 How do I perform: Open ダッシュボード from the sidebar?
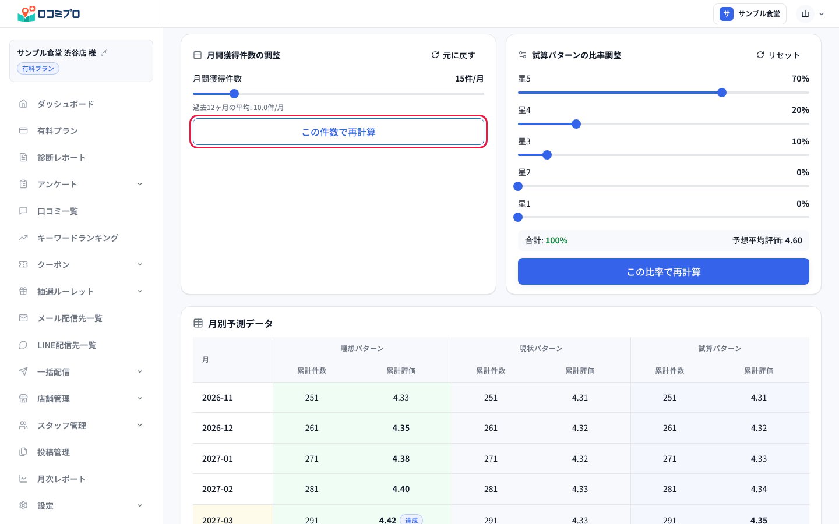point(81,104)
